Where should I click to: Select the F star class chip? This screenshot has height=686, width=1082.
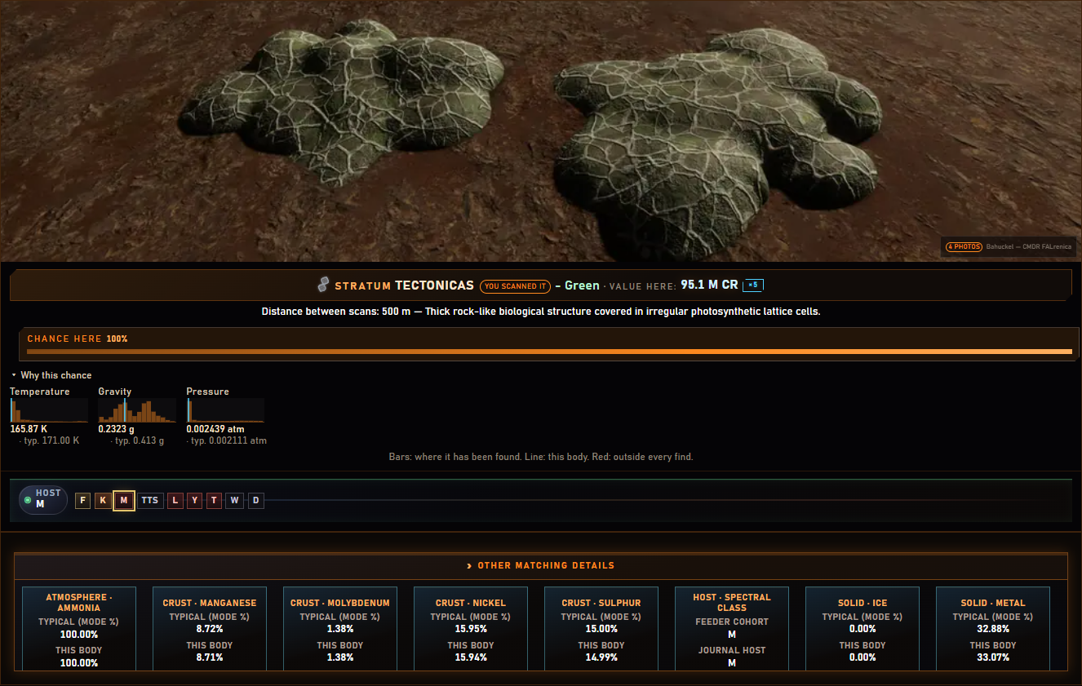click(82, 500)
